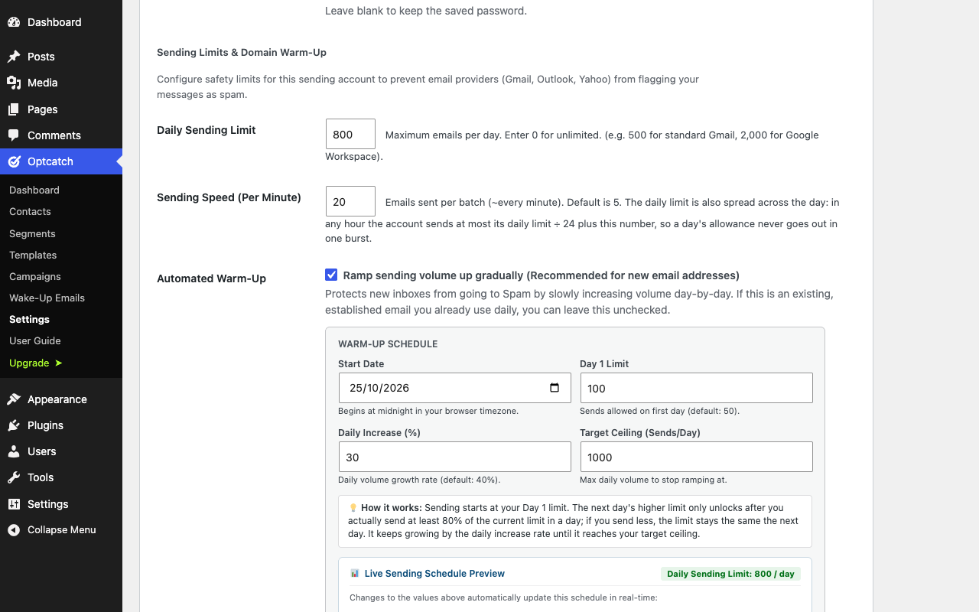
Task: Click the Target Ceiling sends per day field
Action: click(697, 457)
